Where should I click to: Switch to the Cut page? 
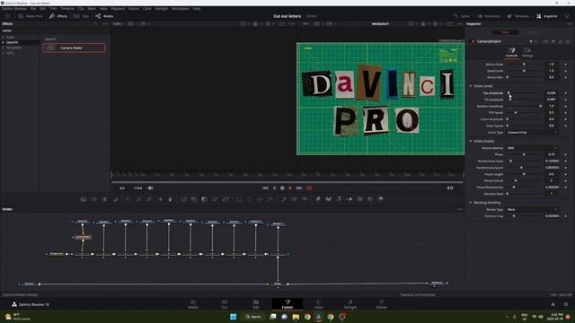click(x=225, y=304)
